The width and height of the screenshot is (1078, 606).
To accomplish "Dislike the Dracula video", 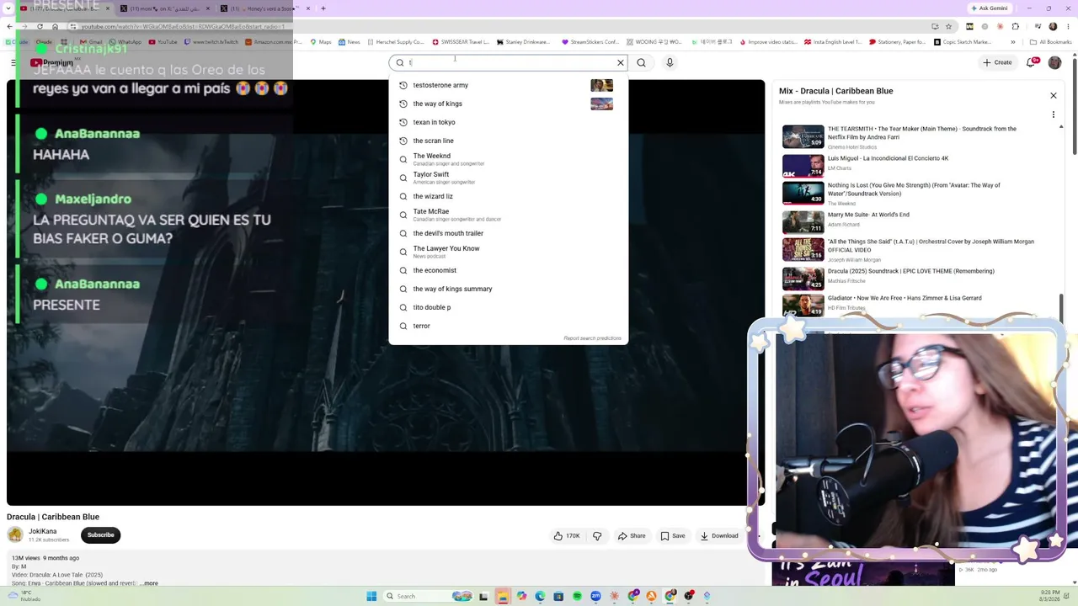I will point(597,536).
